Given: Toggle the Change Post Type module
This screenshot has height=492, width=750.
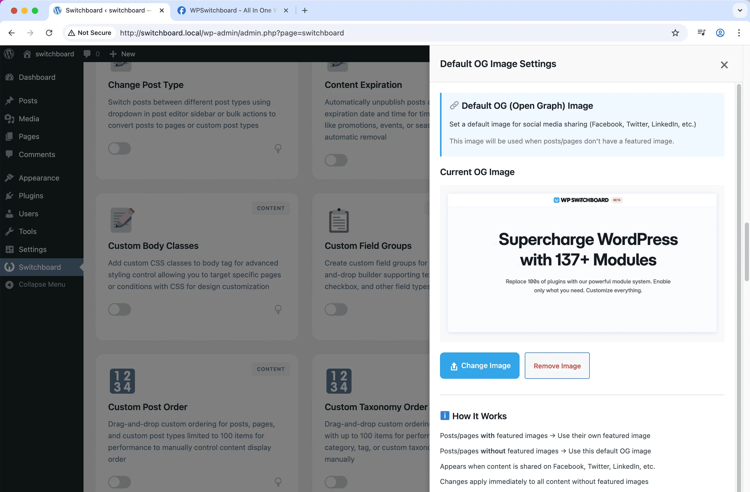Looking at the screenshot, I should point(120,148).
